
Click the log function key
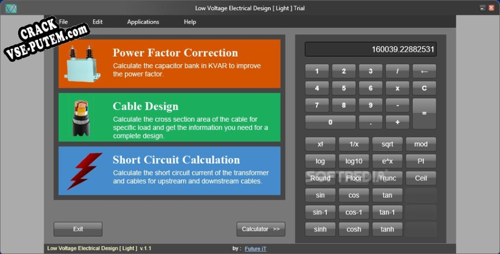click(320, 161)
